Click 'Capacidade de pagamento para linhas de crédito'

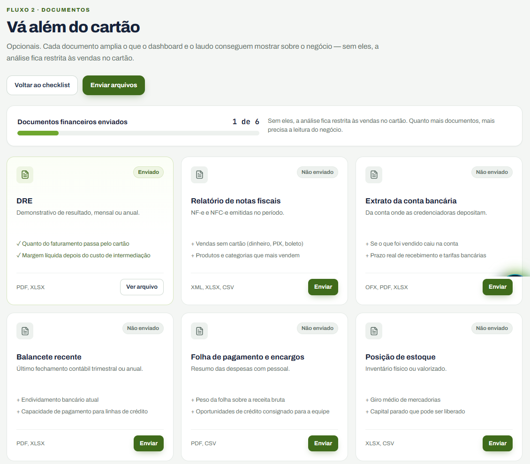click(82, 412)
